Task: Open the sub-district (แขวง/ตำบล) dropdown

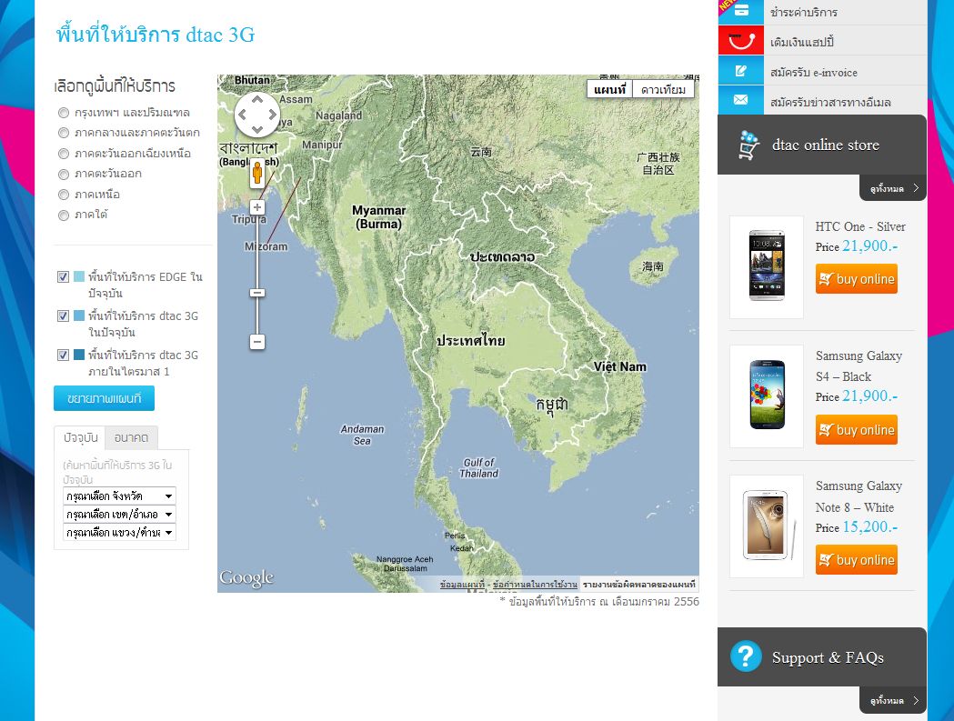Action: coord(119,533)
